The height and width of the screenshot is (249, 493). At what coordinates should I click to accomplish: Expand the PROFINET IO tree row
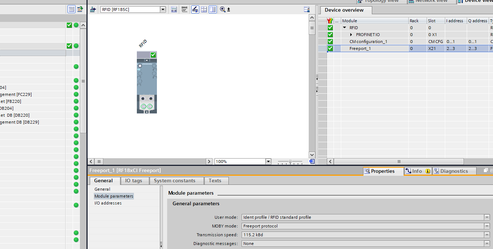(351, 35)
